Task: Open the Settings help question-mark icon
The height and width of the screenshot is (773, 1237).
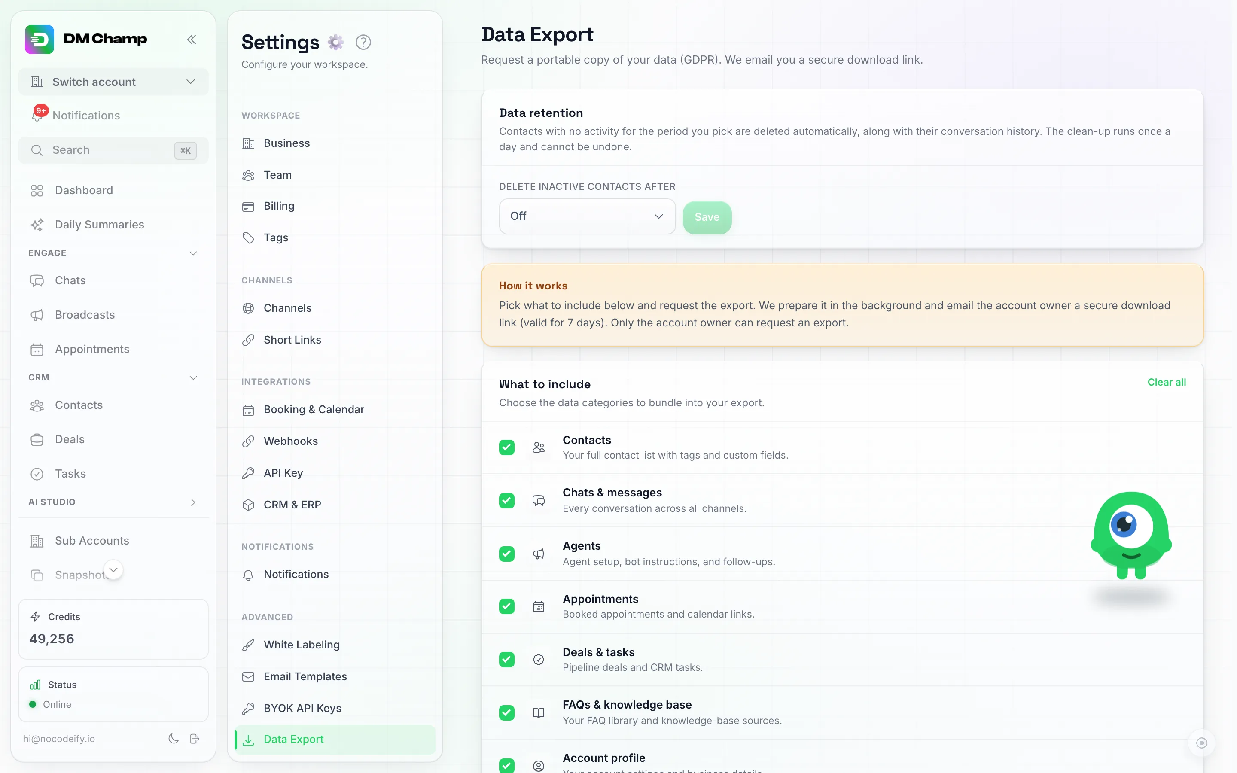Action: pyautogui.click(x=363, y=42)
